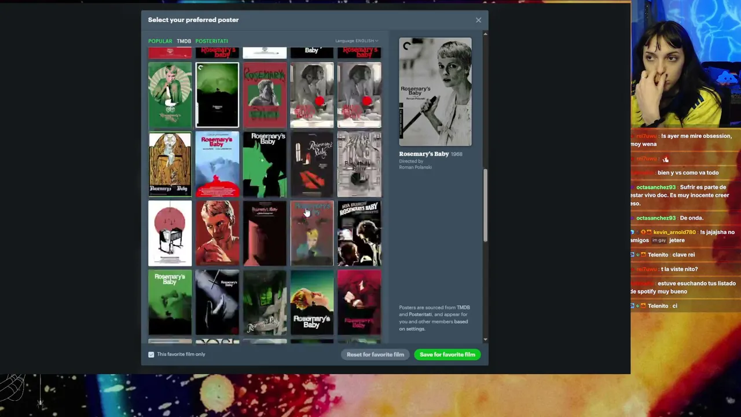Choose the dark green building poster
Viewport: 741px width, 417px height.
265,302
